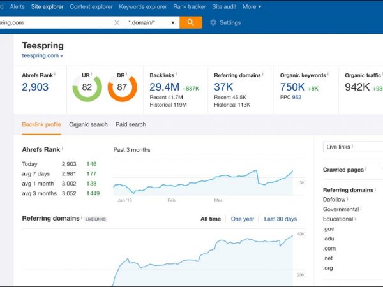Screen dimensions: 383x287
Task: Click in the URL search input field
Action: pos(54,22)
